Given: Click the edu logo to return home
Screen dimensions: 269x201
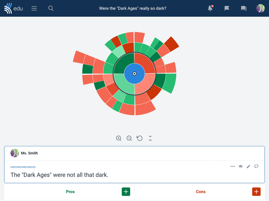Looking at the screenshot, I should coord(13,8).
